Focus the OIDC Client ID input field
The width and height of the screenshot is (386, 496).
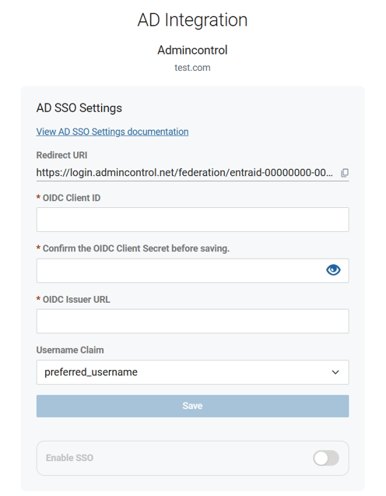pyautogui.click(x=192, y=220)
